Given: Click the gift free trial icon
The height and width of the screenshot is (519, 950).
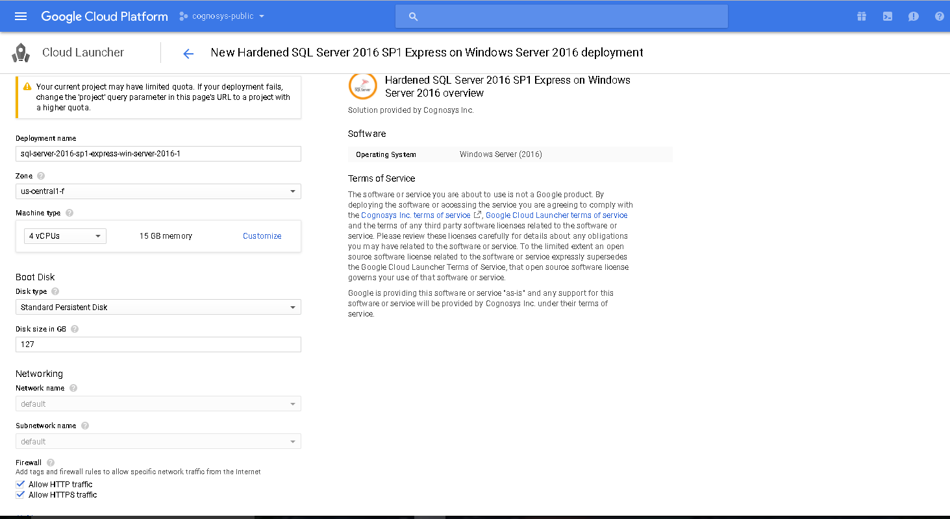Looking at the screenshot, I should [861, 16].
